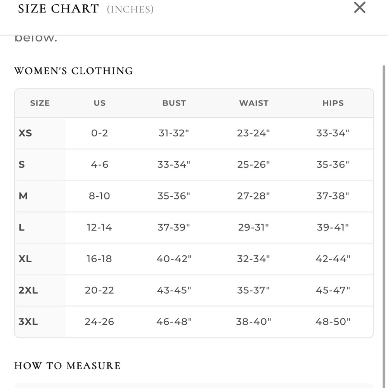Select the SIZE column header
This screenshot has width=388, height=388.
coord(40,103)
